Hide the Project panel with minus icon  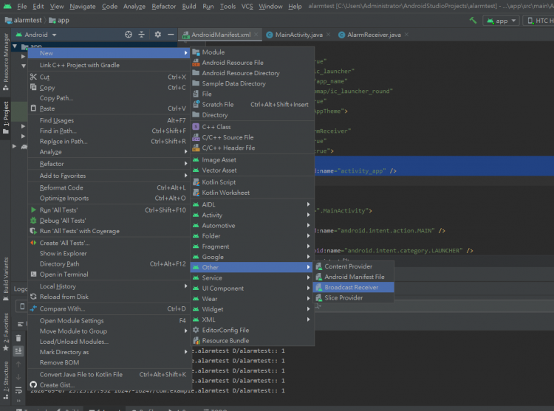171,35
